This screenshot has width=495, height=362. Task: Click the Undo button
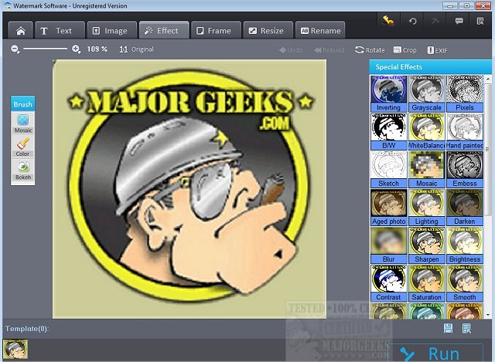(x=291, y=50)
